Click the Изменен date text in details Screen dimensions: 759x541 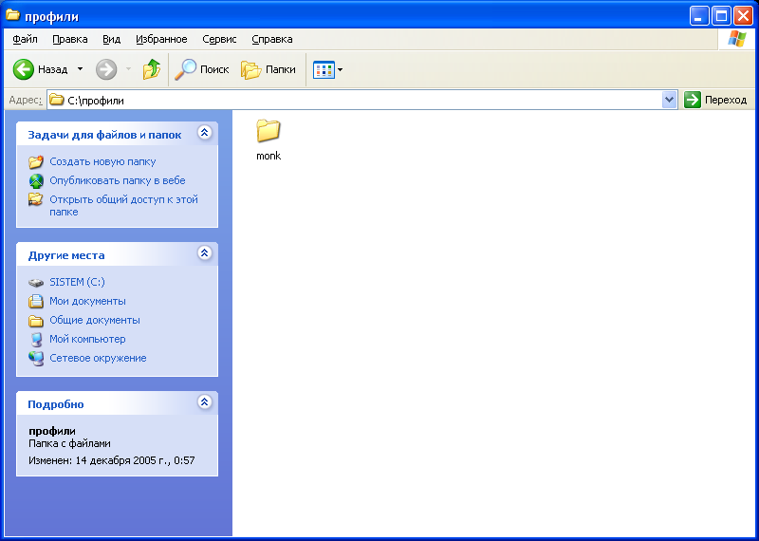tap(112, 460)
